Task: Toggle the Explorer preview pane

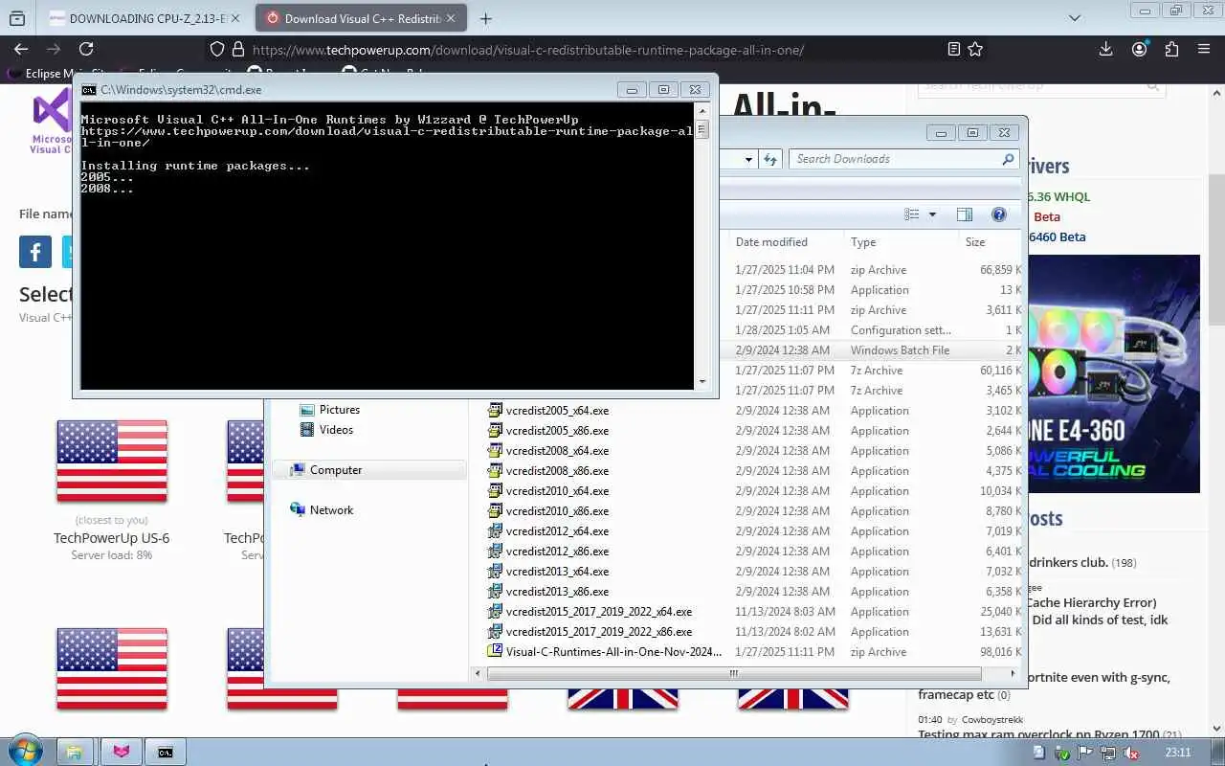Action: (965, 214)
